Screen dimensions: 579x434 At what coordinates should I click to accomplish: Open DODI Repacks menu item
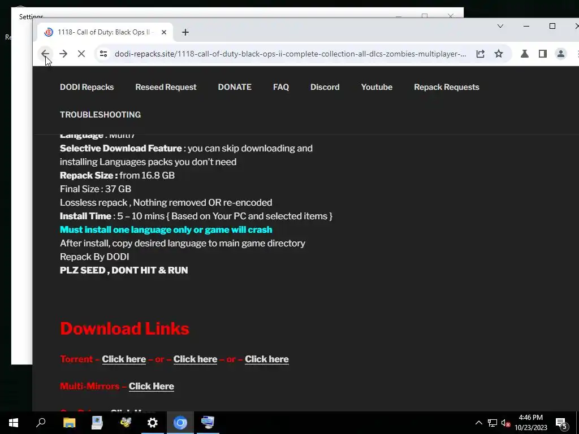87,87
